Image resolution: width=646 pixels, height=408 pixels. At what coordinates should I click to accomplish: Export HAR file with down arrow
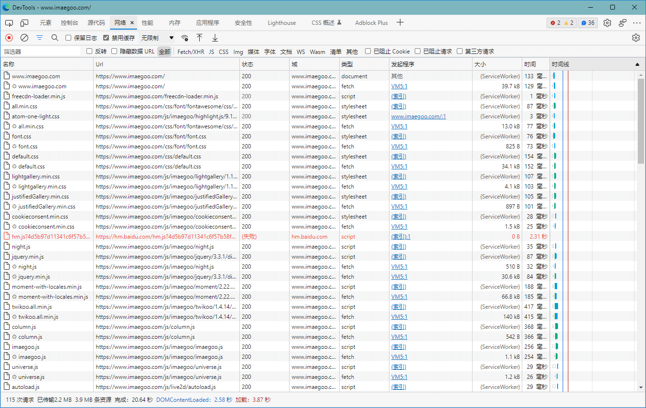click(215, 38)
